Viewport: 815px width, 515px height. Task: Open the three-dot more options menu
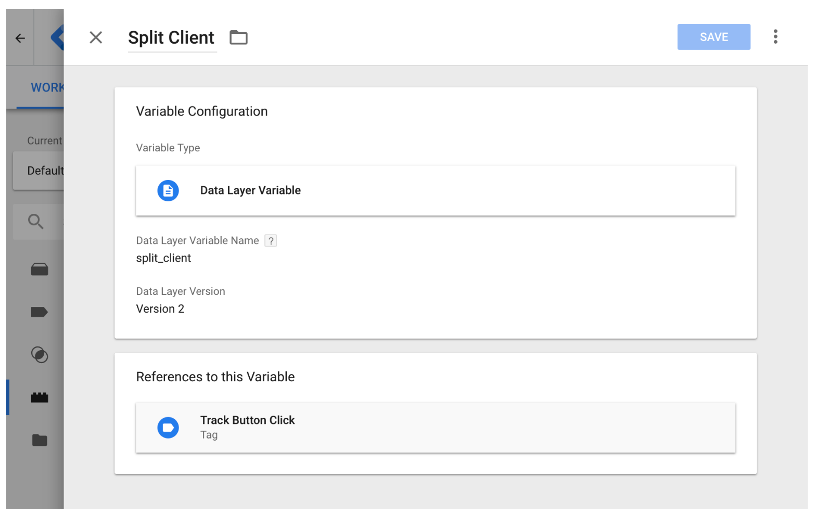775,37
